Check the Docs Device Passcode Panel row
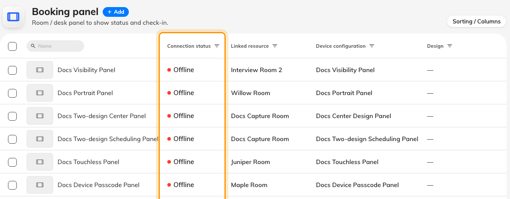This screenshot has width=510, height=199. [12, 185]
